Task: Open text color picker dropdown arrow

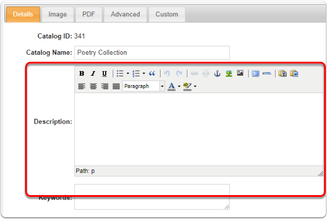Action: coord(179,86)
